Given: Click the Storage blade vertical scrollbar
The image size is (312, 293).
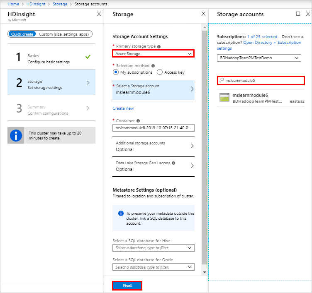Looking at the screenshot, I should pos(205,147).
